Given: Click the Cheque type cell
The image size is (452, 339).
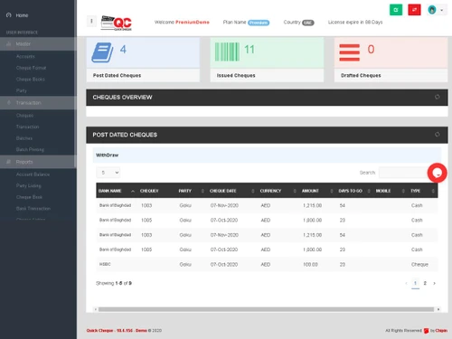Looking at the screenshot, I should (419, 264).
